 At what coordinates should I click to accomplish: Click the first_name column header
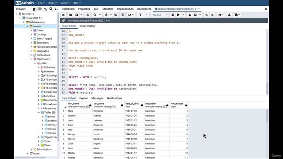pos(80,105)
